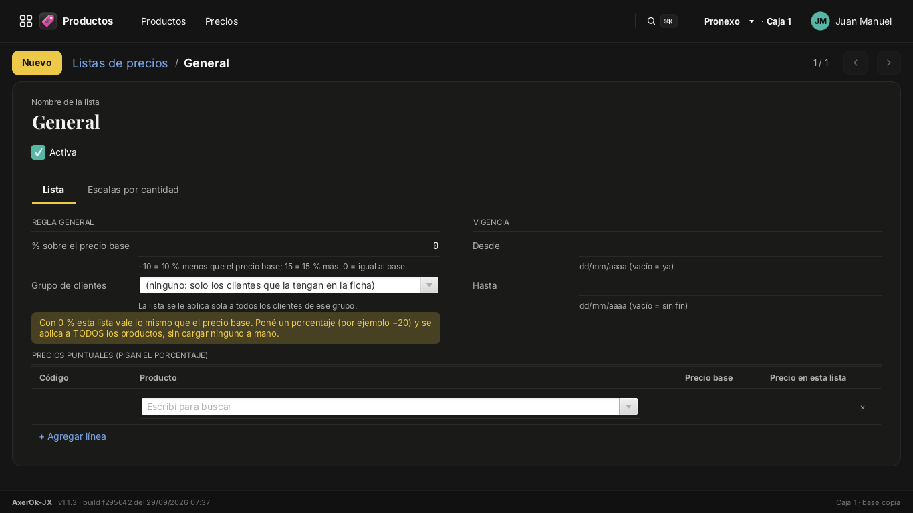This screenshot has width=913, height=513.
Task: Open the Grupo de clientes combo box
Action: pos(289,285)
